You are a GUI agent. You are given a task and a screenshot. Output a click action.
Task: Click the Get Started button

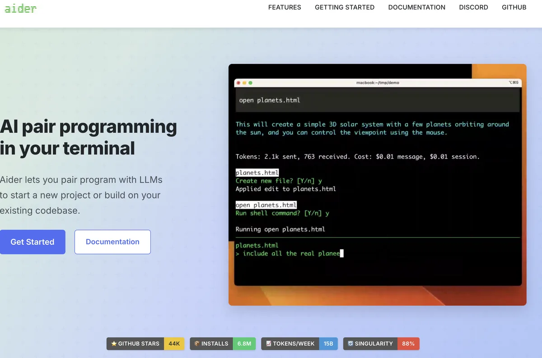click(33, 242)
